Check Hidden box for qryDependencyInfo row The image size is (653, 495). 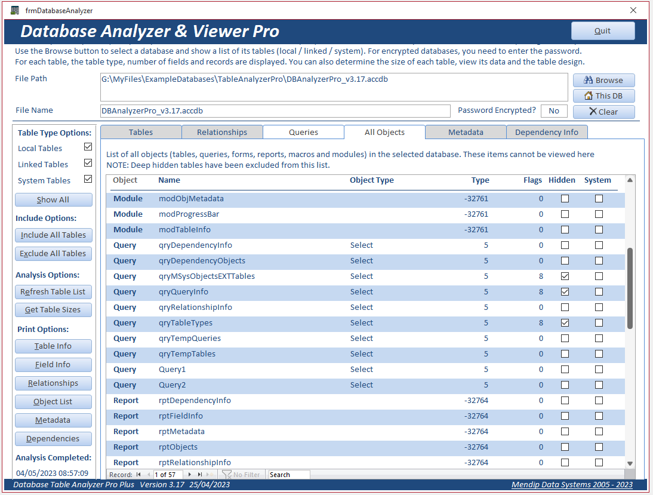tap(565, 245)
